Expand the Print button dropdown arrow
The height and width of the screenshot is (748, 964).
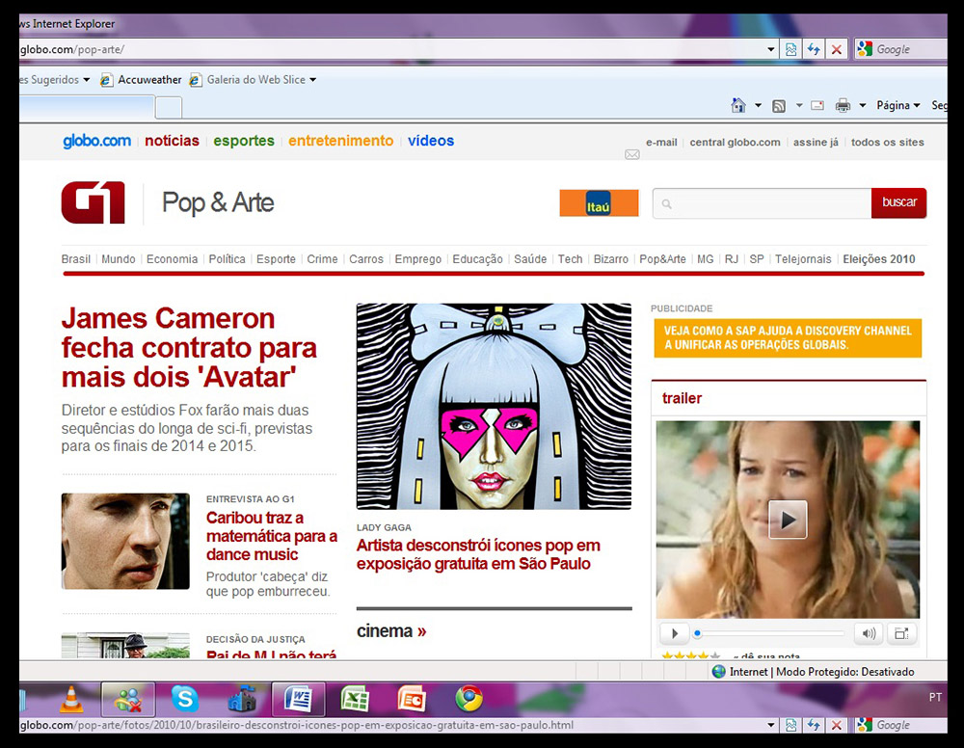click(863, 106)
